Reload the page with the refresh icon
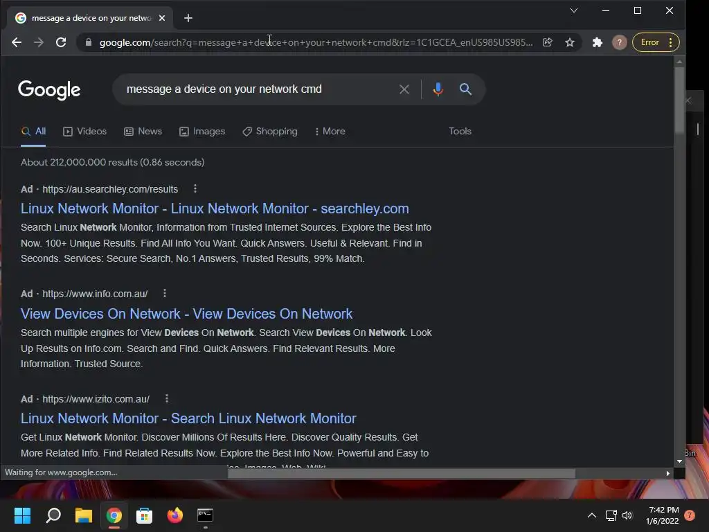 click(x=61, y=42)
